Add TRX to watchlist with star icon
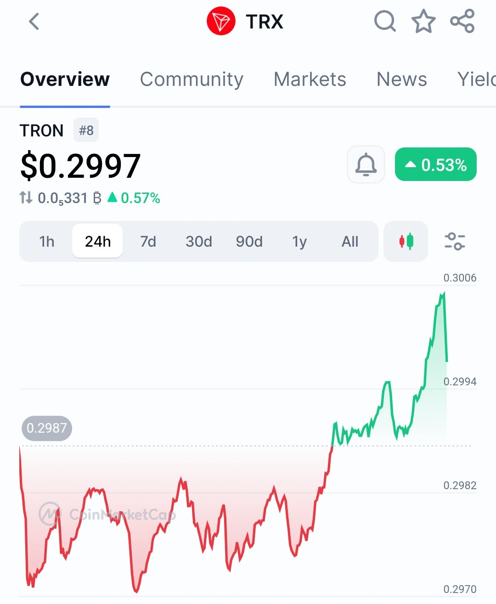This screenshot has width=496, height=604. [423, 21]
